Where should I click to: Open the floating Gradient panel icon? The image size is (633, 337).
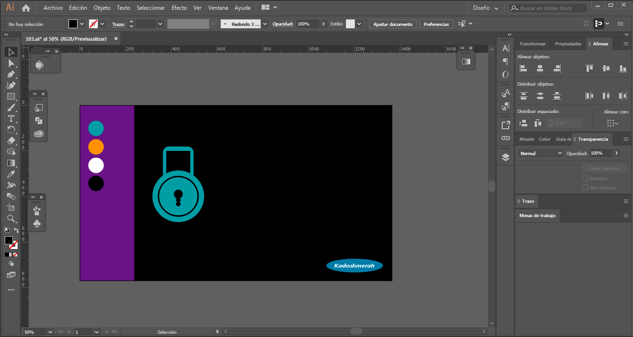(x=466, y=61)
